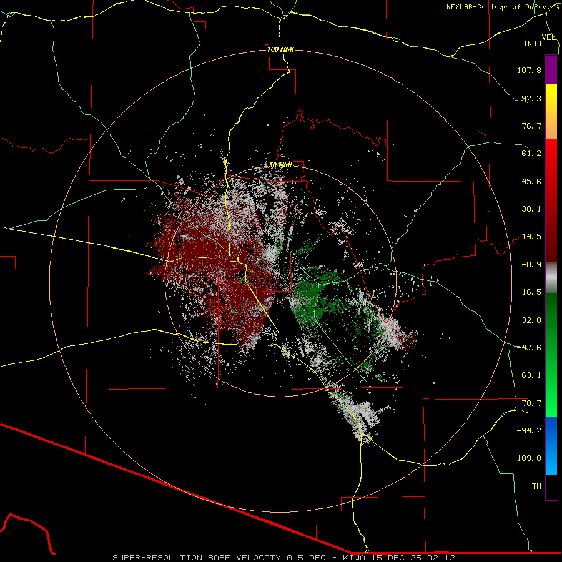
Task: Select the "[KT]" units label
Action: tap(533, 43)
